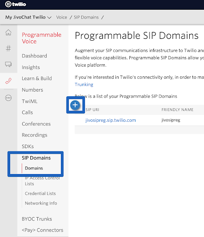Open Insights in the Voice menu
The width and height of the screenshot is (204, 237).
point(31,67)
